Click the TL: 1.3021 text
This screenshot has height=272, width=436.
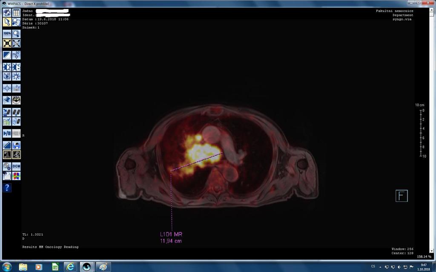[x=33, y=234]
